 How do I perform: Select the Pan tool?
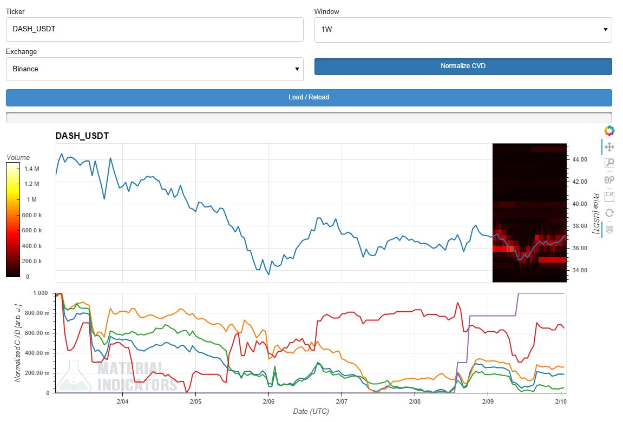pyautogui.click(x=609, y=147)
